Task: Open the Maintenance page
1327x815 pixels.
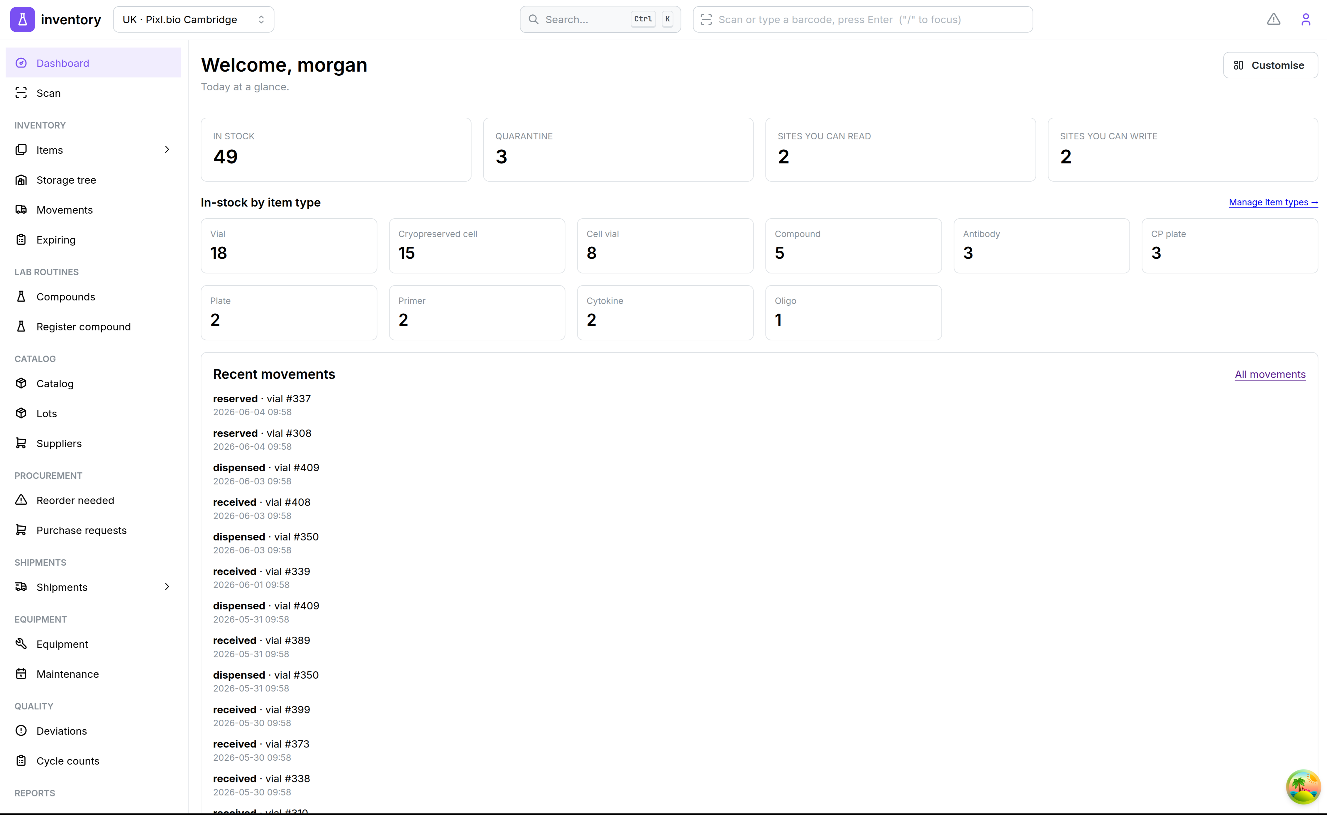Action: [x=93, y=674]
